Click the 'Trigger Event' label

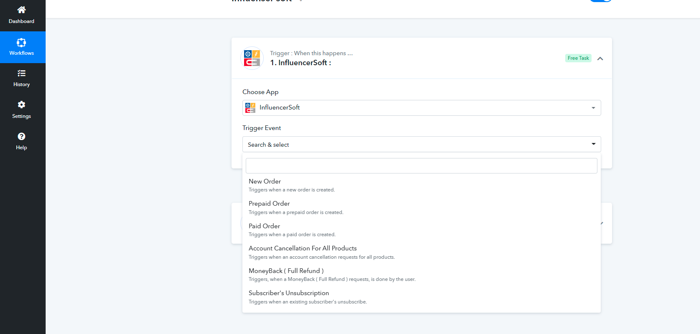pos(262,128)
